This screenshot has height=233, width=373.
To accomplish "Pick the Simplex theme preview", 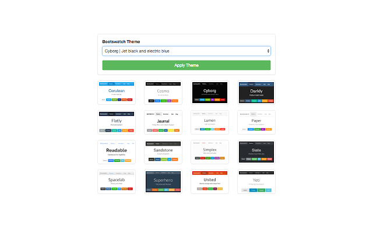I will point(210,152).
